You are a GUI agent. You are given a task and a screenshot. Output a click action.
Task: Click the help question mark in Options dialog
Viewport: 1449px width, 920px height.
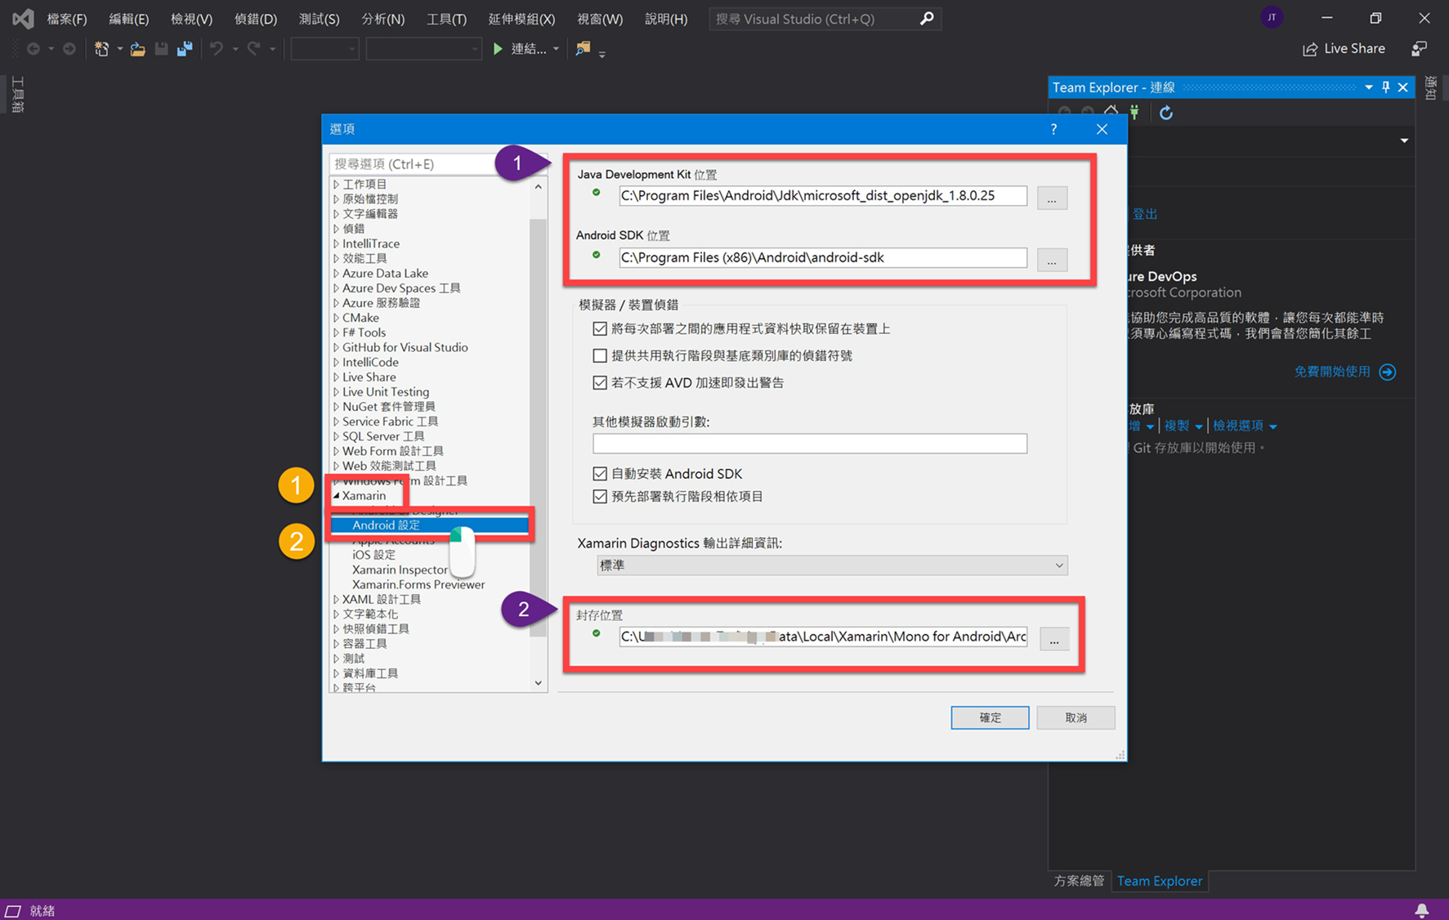point(1053,129)
